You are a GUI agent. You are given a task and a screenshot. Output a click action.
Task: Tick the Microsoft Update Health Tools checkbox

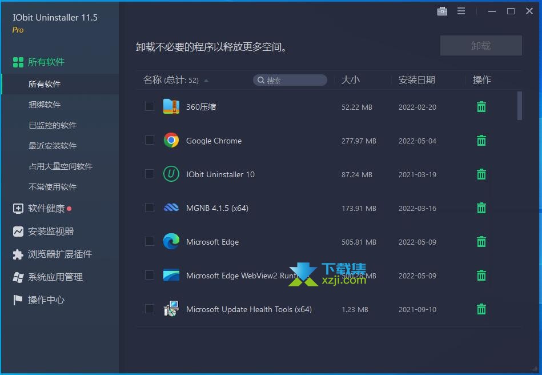pos(150,308)
